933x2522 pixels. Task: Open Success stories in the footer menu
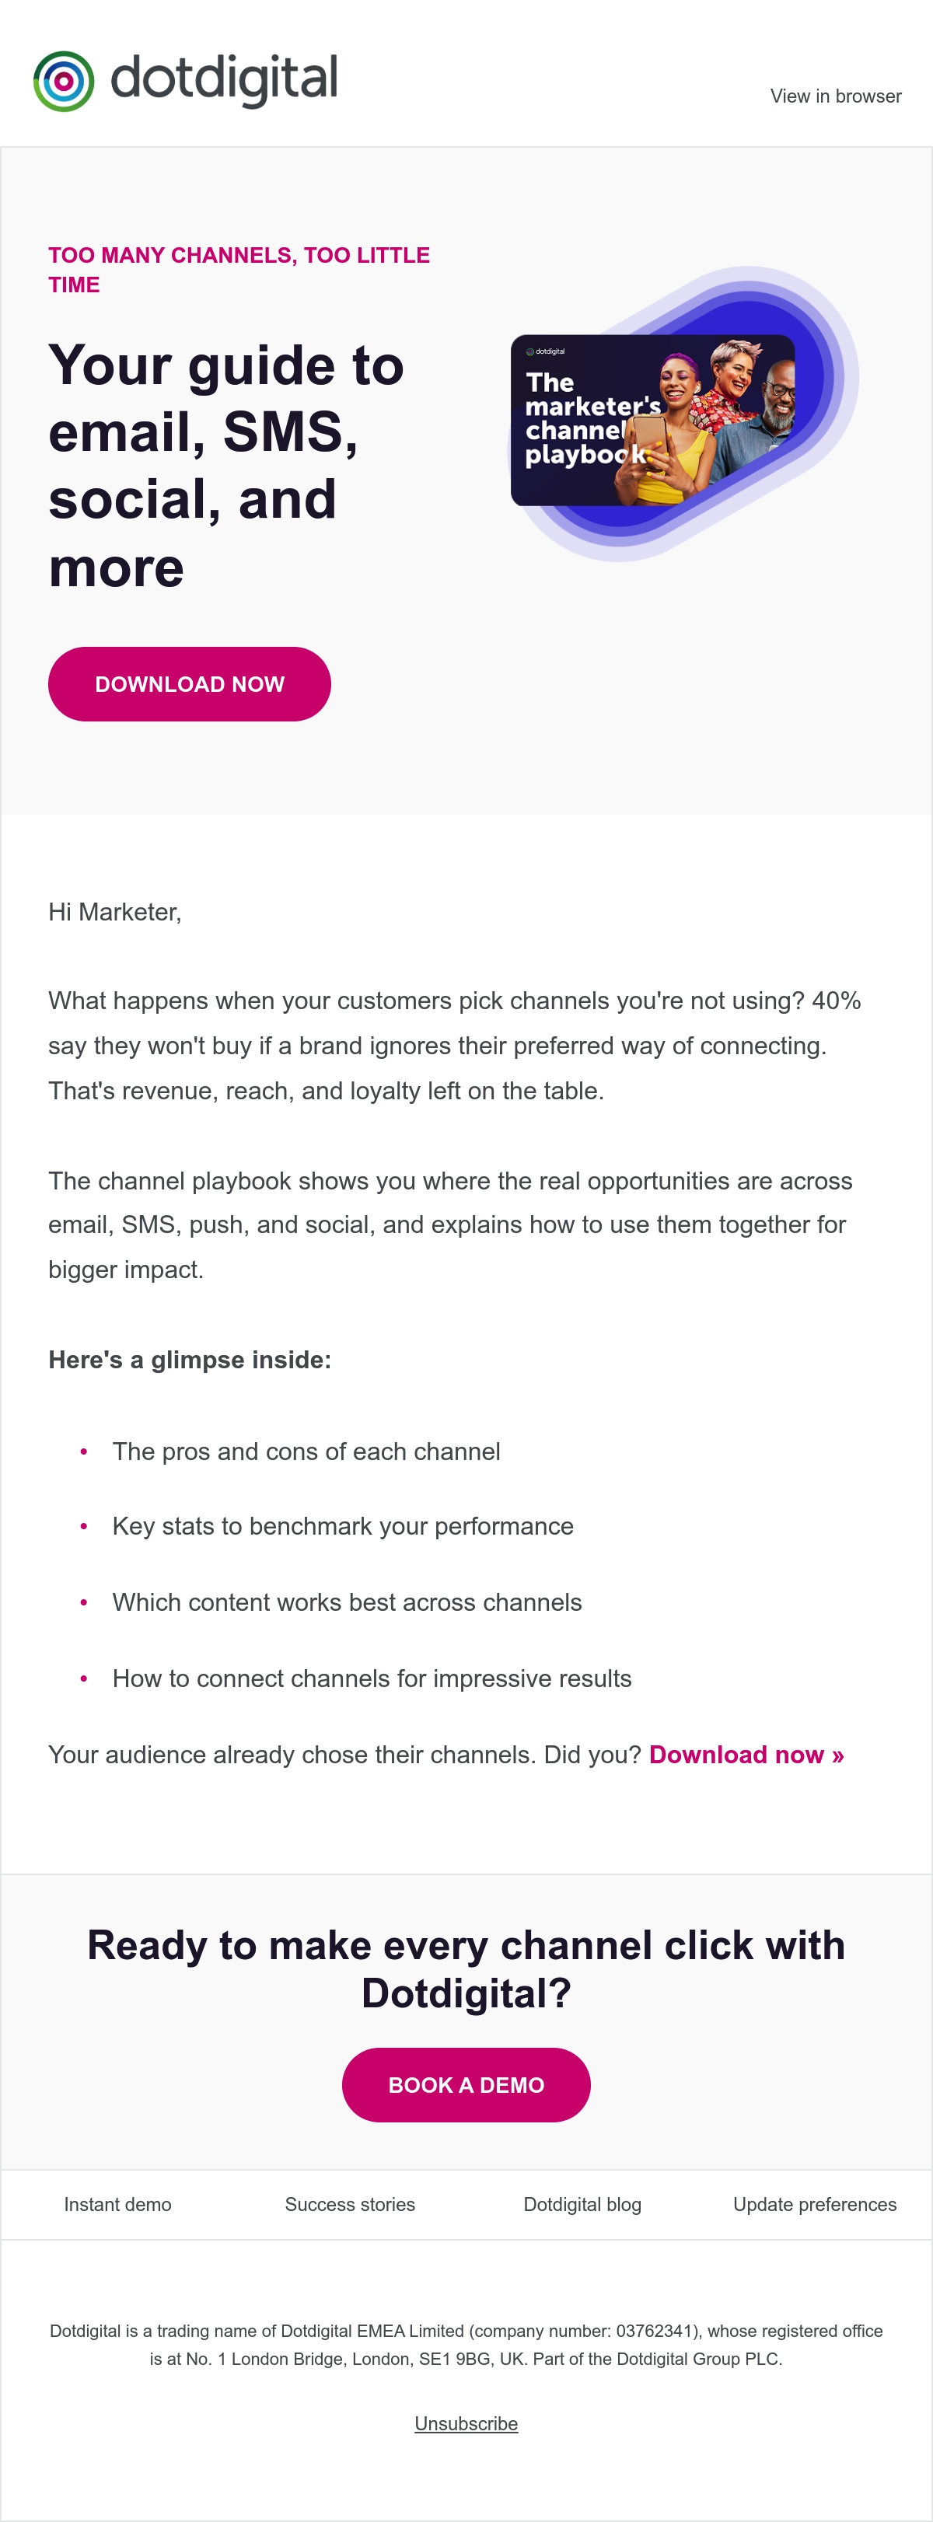pyautogui.click(x=350, y=2205)
